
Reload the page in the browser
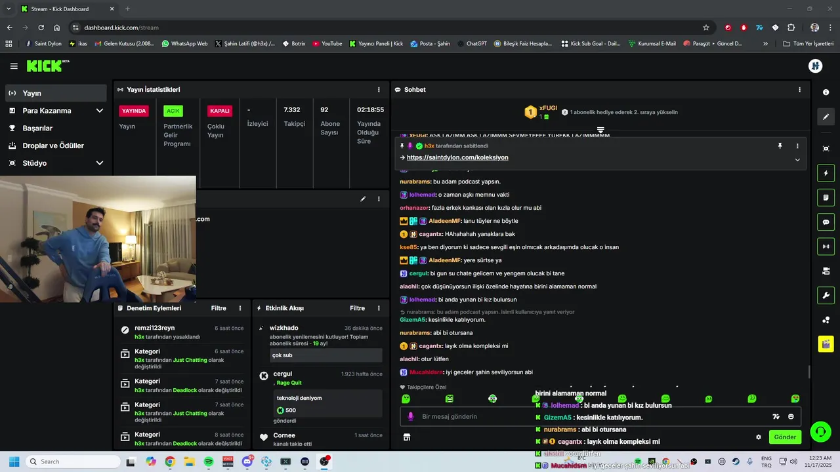coord(41,28)
